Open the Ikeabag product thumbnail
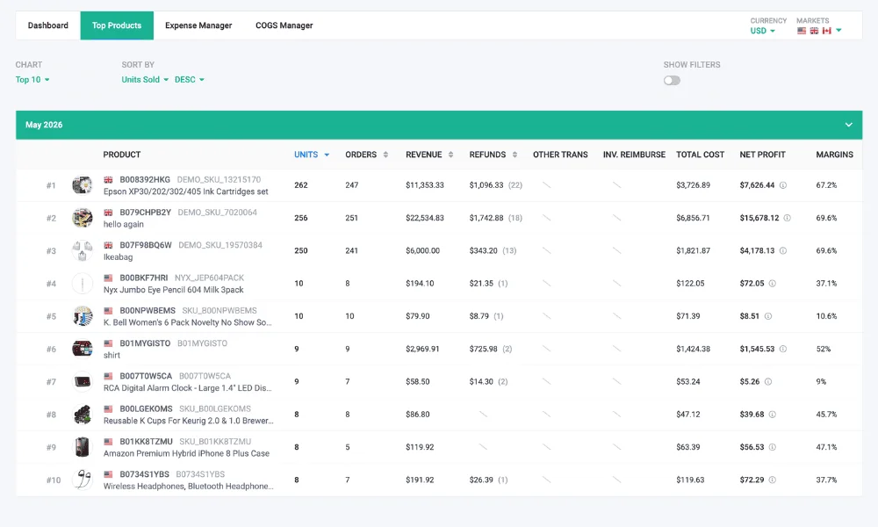Image resolution: width=878 pixels, height=527 pixels. pos(83,250)
